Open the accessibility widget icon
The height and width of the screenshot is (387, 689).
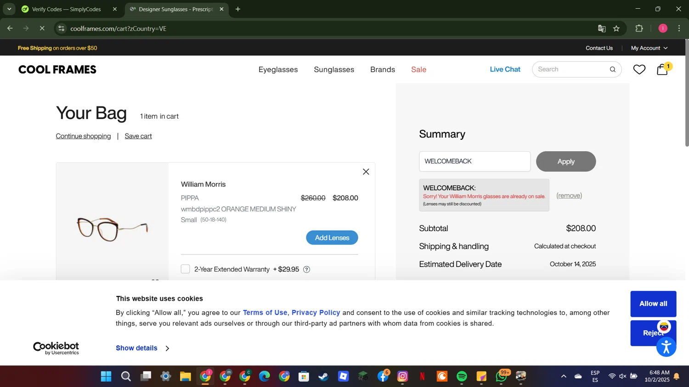(x=666, y=347)
